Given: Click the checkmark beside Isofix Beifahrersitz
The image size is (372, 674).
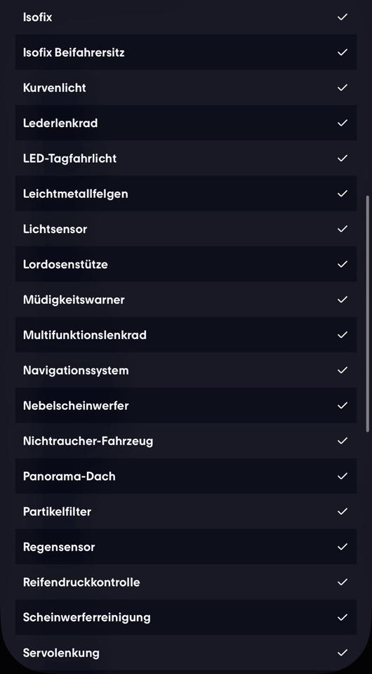Looking at the screenshot, I should (x=343, y=53).
